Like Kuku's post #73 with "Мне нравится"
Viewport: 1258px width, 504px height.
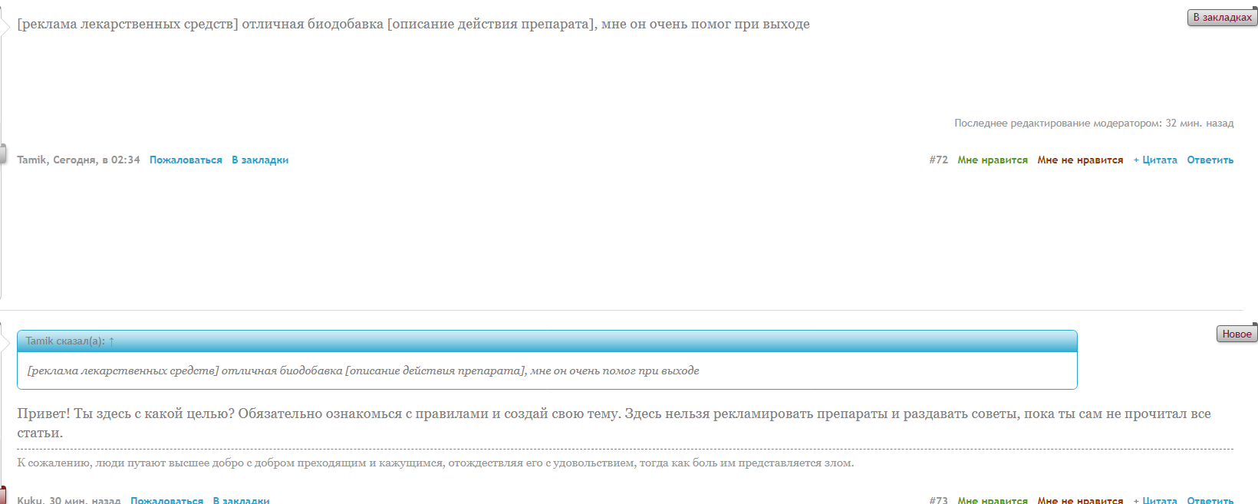click(x=992, y=500)
